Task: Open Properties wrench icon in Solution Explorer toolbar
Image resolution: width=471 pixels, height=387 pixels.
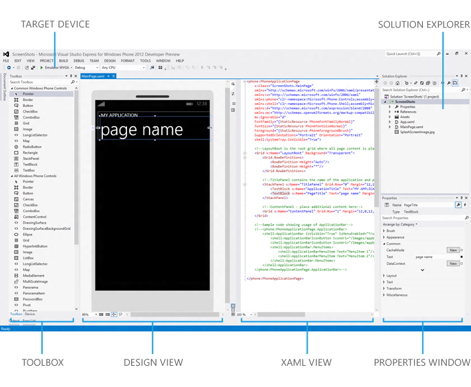Action: (x=449, y=83)
